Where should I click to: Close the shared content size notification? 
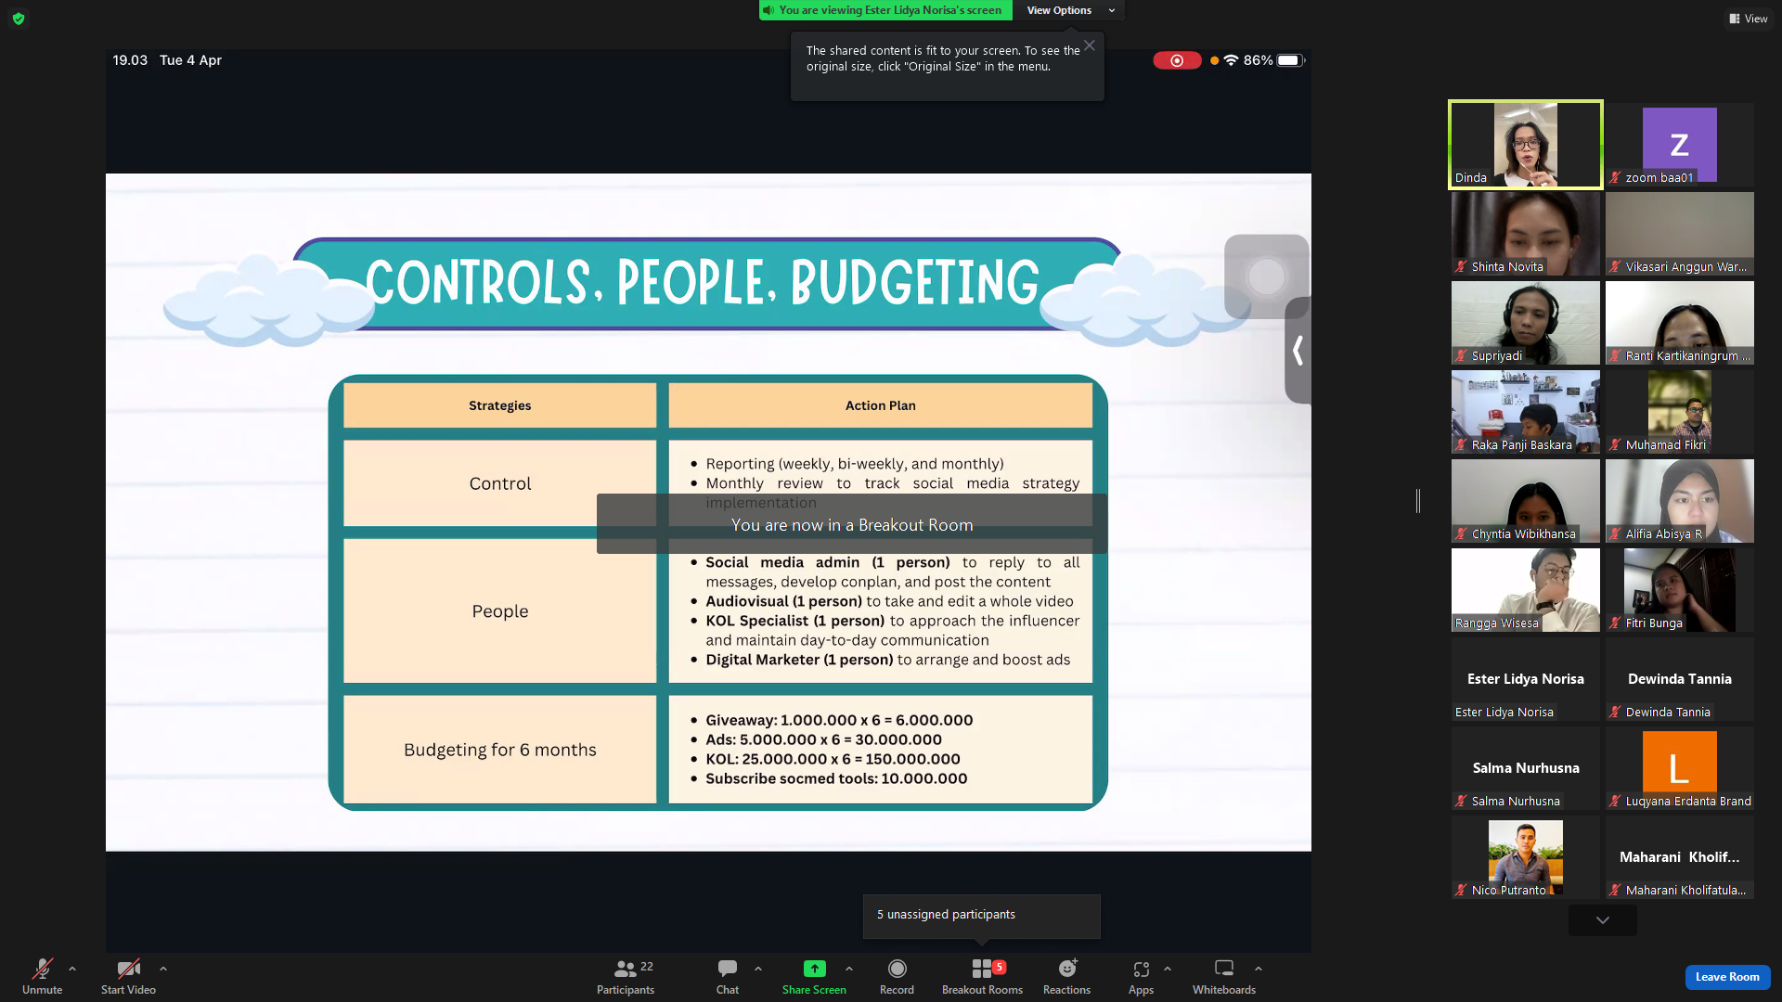(1090, 45)
